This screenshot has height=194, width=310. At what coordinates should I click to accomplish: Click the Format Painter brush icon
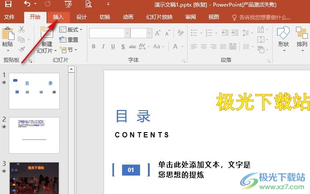22,49
